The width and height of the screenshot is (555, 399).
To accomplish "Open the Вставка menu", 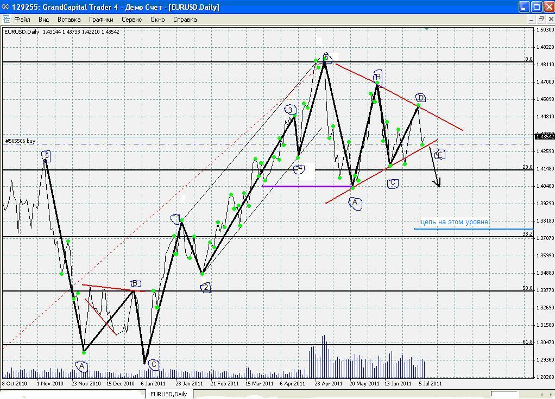I will click(69, 20).
